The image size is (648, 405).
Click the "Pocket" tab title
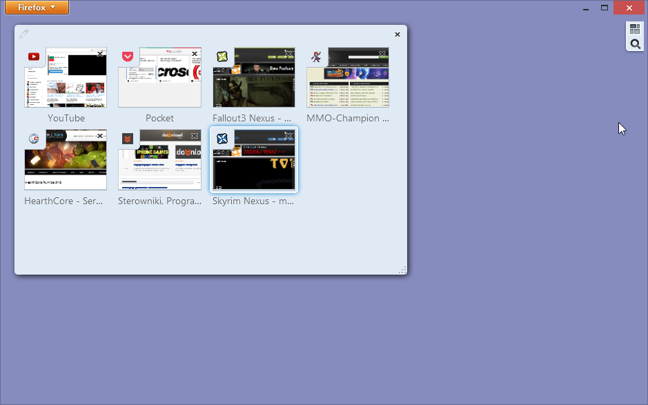[x=159, y=118]
